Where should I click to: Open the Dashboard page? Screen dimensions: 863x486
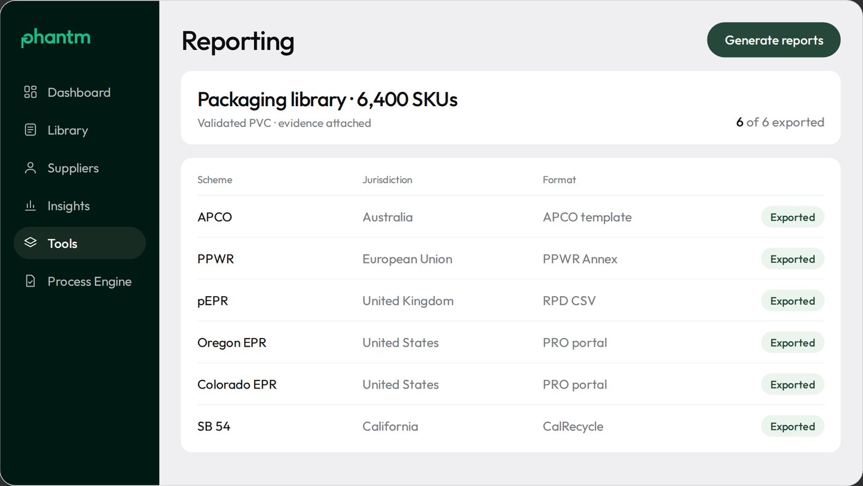80,93
